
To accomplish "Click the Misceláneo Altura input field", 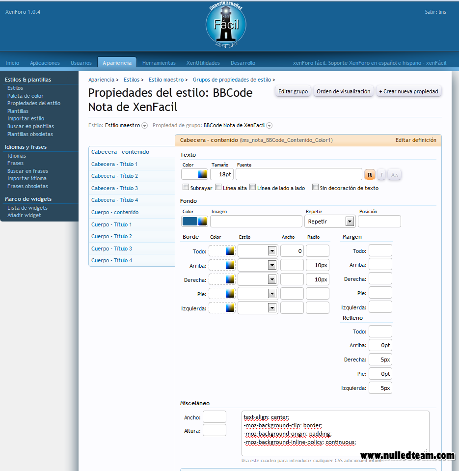I will (x=215, y=430).
